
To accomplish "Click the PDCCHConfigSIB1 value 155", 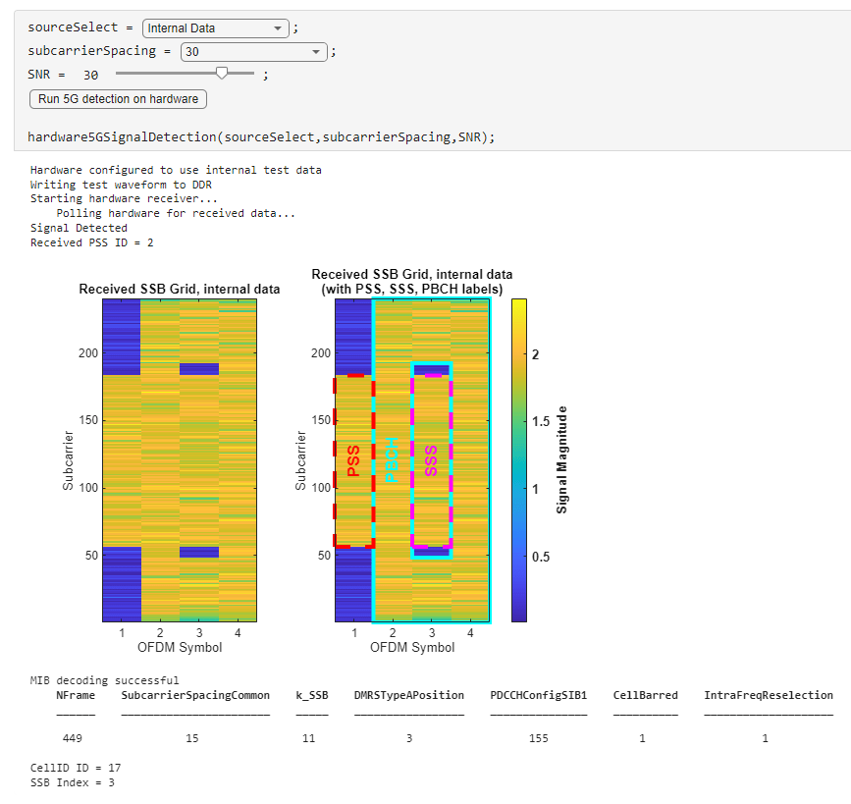I will click(x=539, y=738).
